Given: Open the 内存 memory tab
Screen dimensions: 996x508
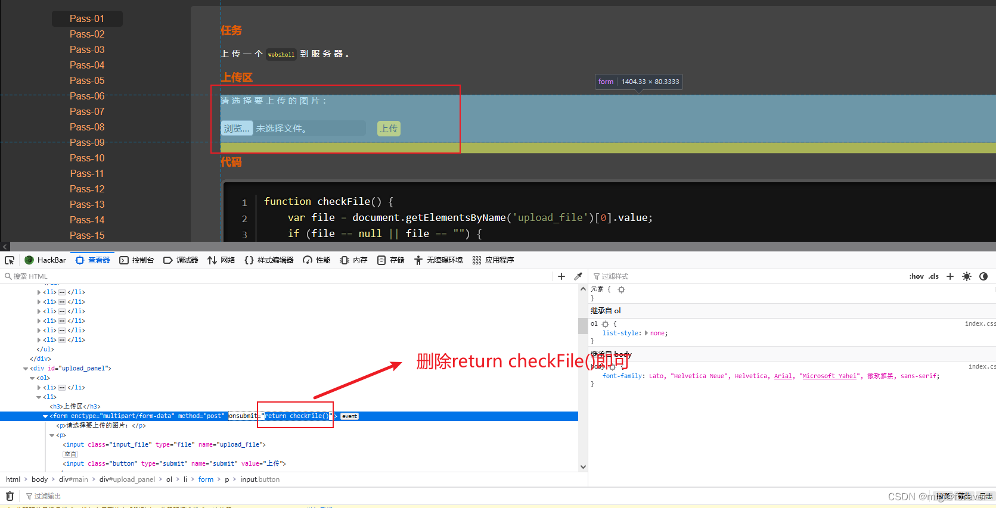Looking at the screenshot, I should (353, 260).
